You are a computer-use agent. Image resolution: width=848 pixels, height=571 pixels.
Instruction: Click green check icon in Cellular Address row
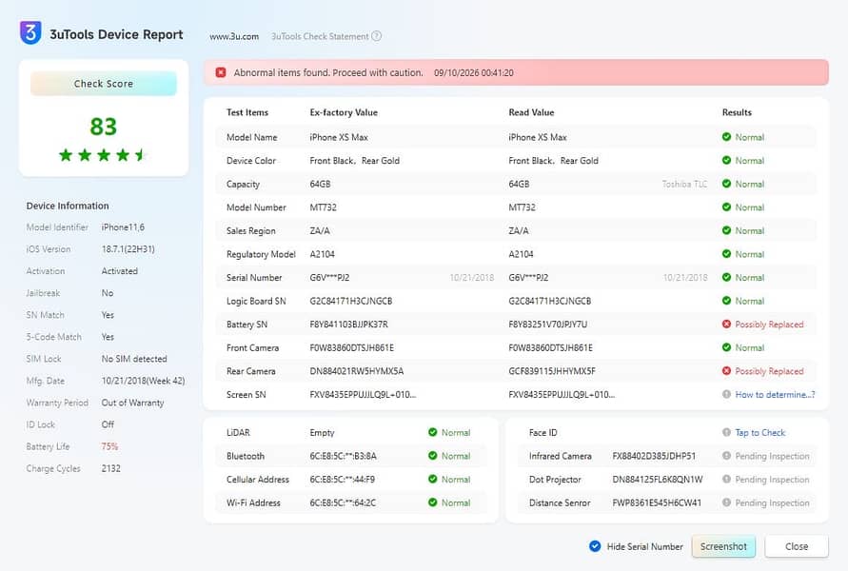coord(432,479)
